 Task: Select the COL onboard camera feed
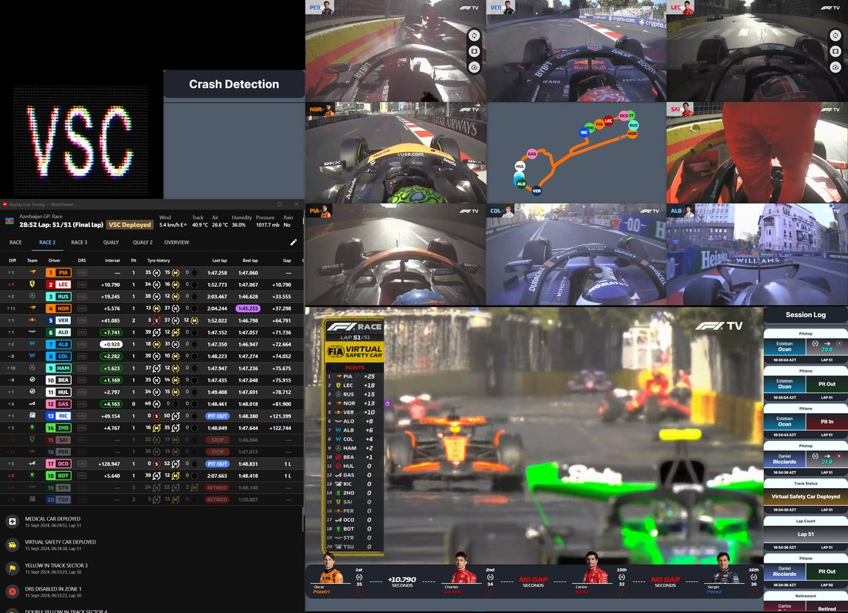(576, 254)
